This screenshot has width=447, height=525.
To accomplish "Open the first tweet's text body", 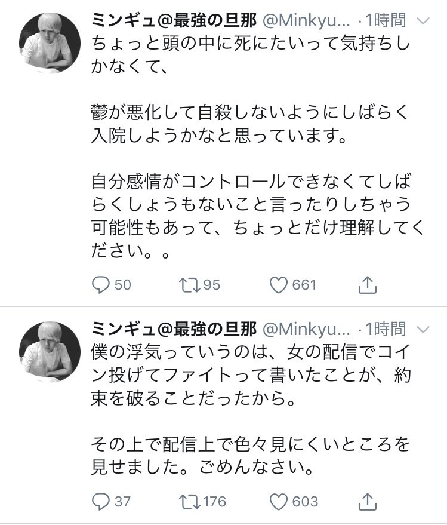I will pos(251,143).
